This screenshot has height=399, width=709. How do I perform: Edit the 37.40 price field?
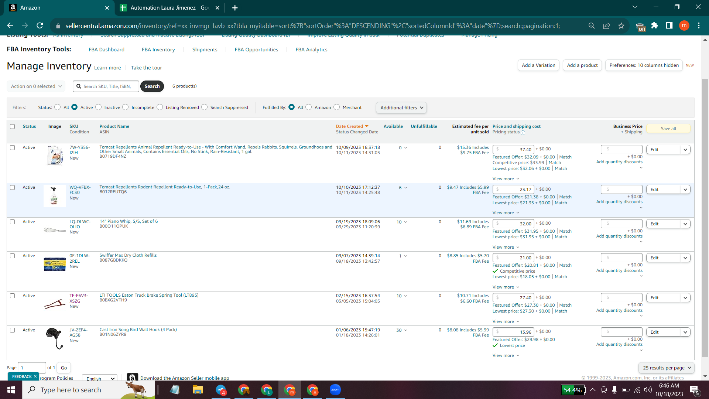click(513, 150)
